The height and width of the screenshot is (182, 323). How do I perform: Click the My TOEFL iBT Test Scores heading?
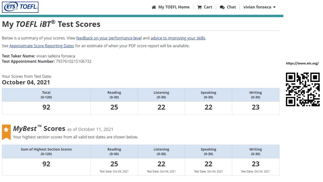click(x=51, y=24)
